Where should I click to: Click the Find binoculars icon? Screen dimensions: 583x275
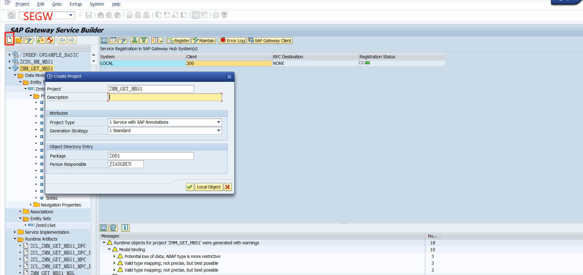pos(138,15)
